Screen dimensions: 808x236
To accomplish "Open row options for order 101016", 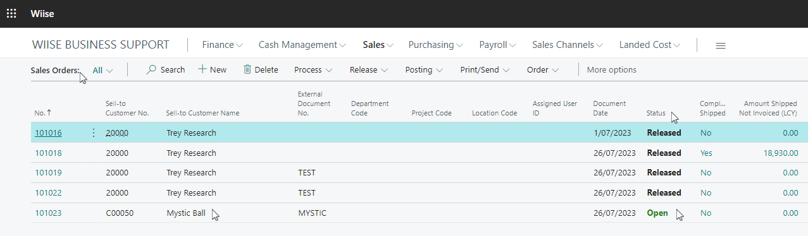I will click(x=94, y=133).
